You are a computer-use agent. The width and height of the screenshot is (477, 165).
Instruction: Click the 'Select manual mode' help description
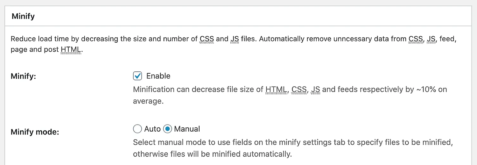click(x=293, y=148)
